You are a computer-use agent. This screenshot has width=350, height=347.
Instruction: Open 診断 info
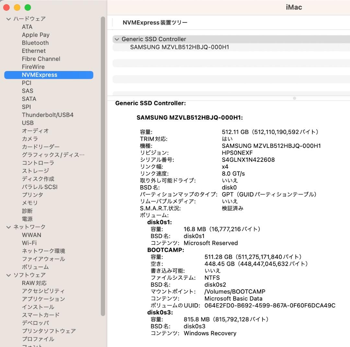(x=27, y=211)
